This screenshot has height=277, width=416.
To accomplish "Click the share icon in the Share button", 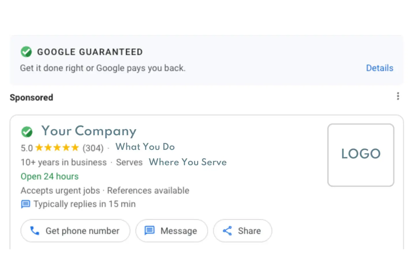I will [227, 231].
